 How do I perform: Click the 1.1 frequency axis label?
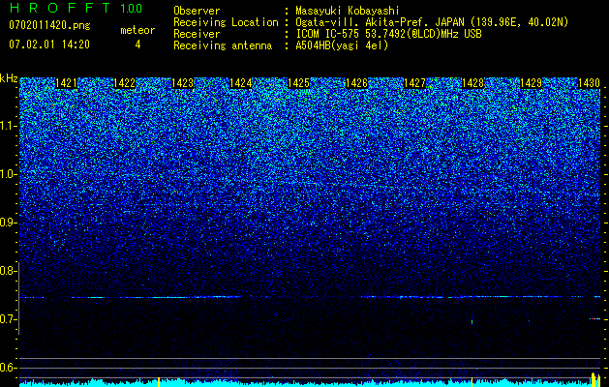point(8,126)
